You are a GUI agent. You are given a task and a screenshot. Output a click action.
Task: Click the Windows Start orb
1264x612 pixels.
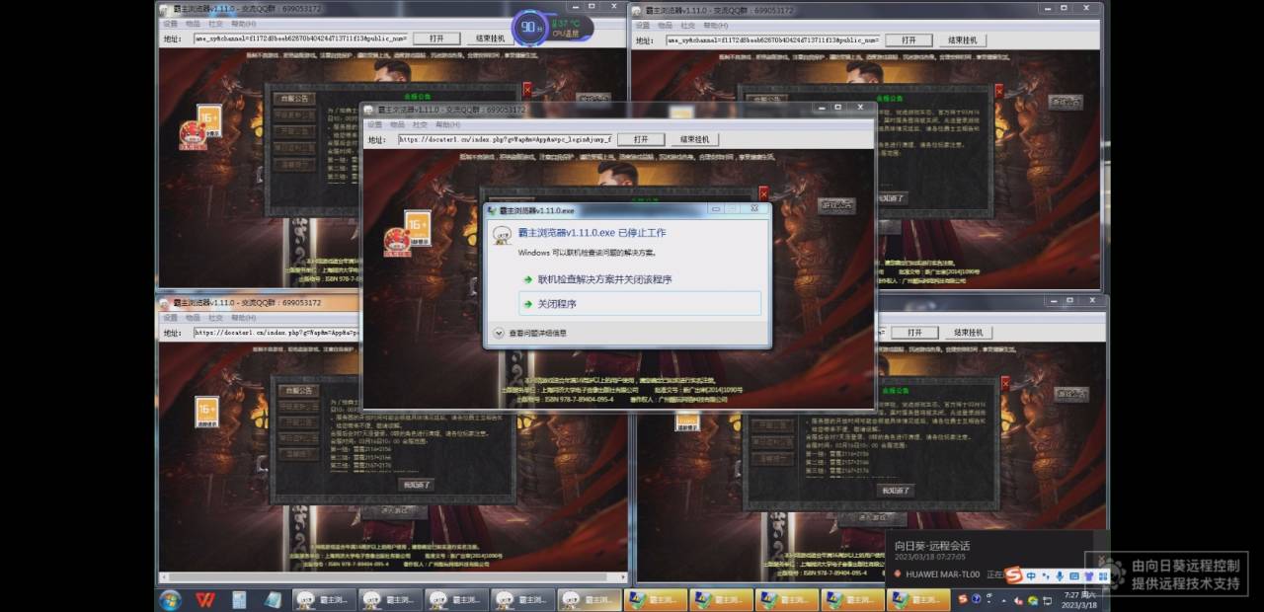(x=170, y=599)
